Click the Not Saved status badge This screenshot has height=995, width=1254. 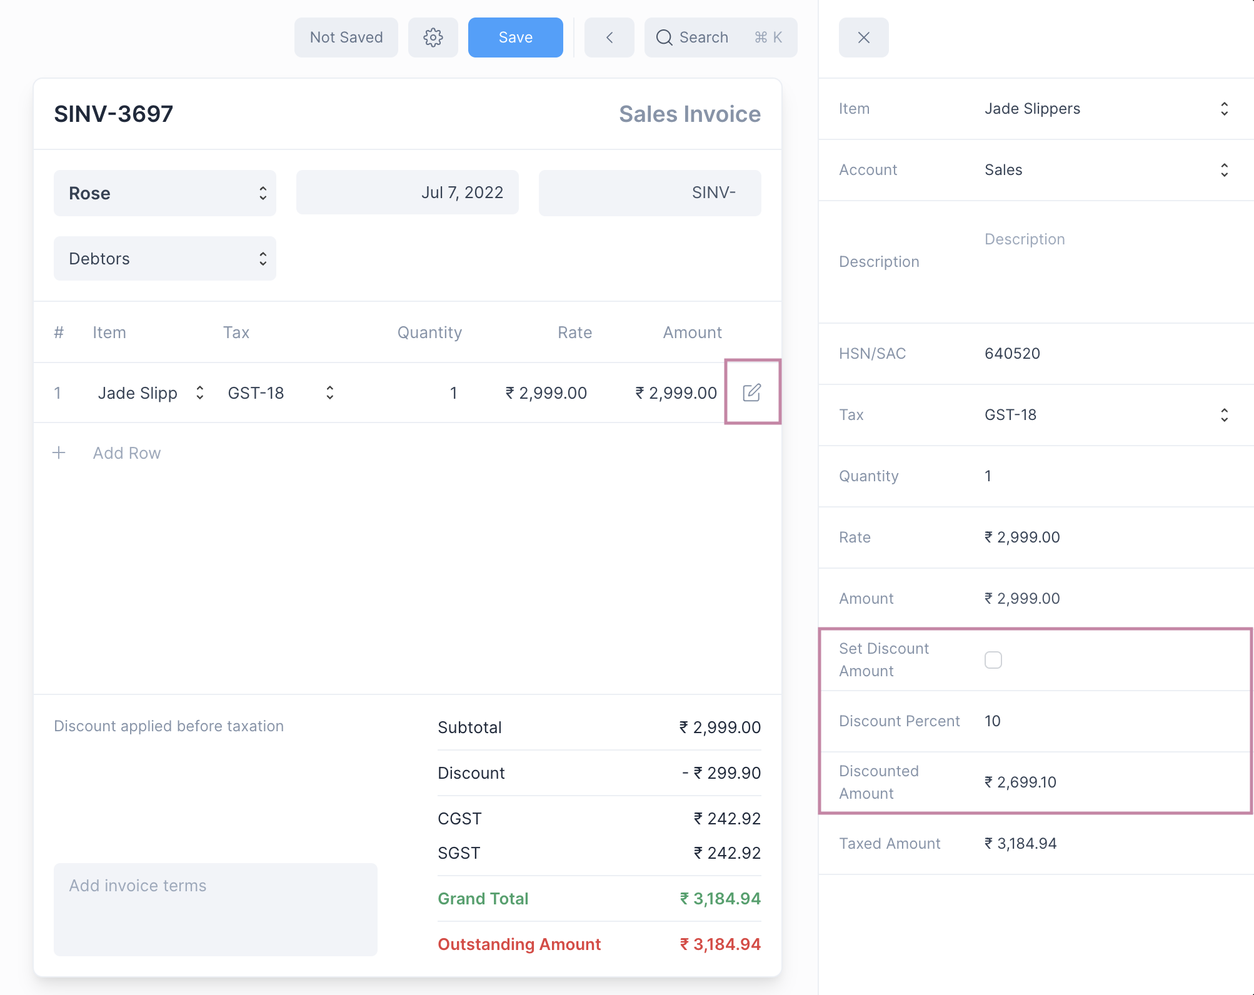tap(346, 37)
